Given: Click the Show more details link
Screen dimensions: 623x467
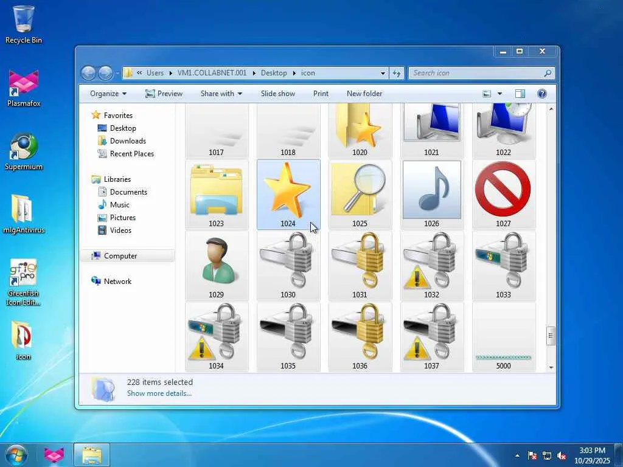Looking at the screenshot, I should pos(159,393).
